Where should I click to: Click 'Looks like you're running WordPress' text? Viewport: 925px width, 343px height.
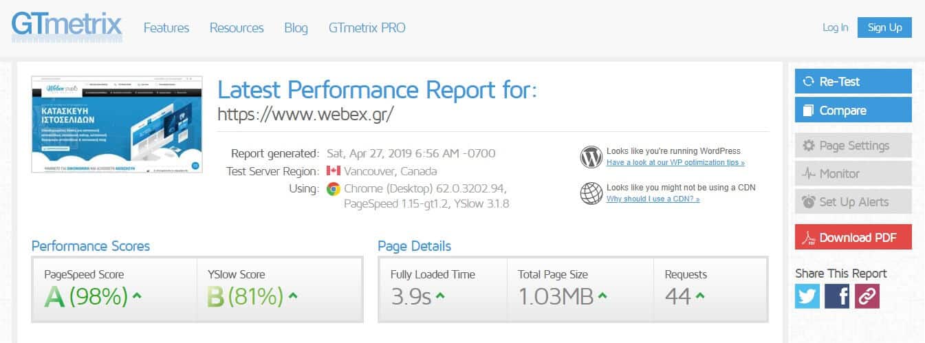(673, 151)
